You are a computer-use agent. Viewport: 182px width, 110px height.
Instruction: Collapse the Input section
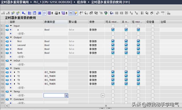click(x=11, y=26)
